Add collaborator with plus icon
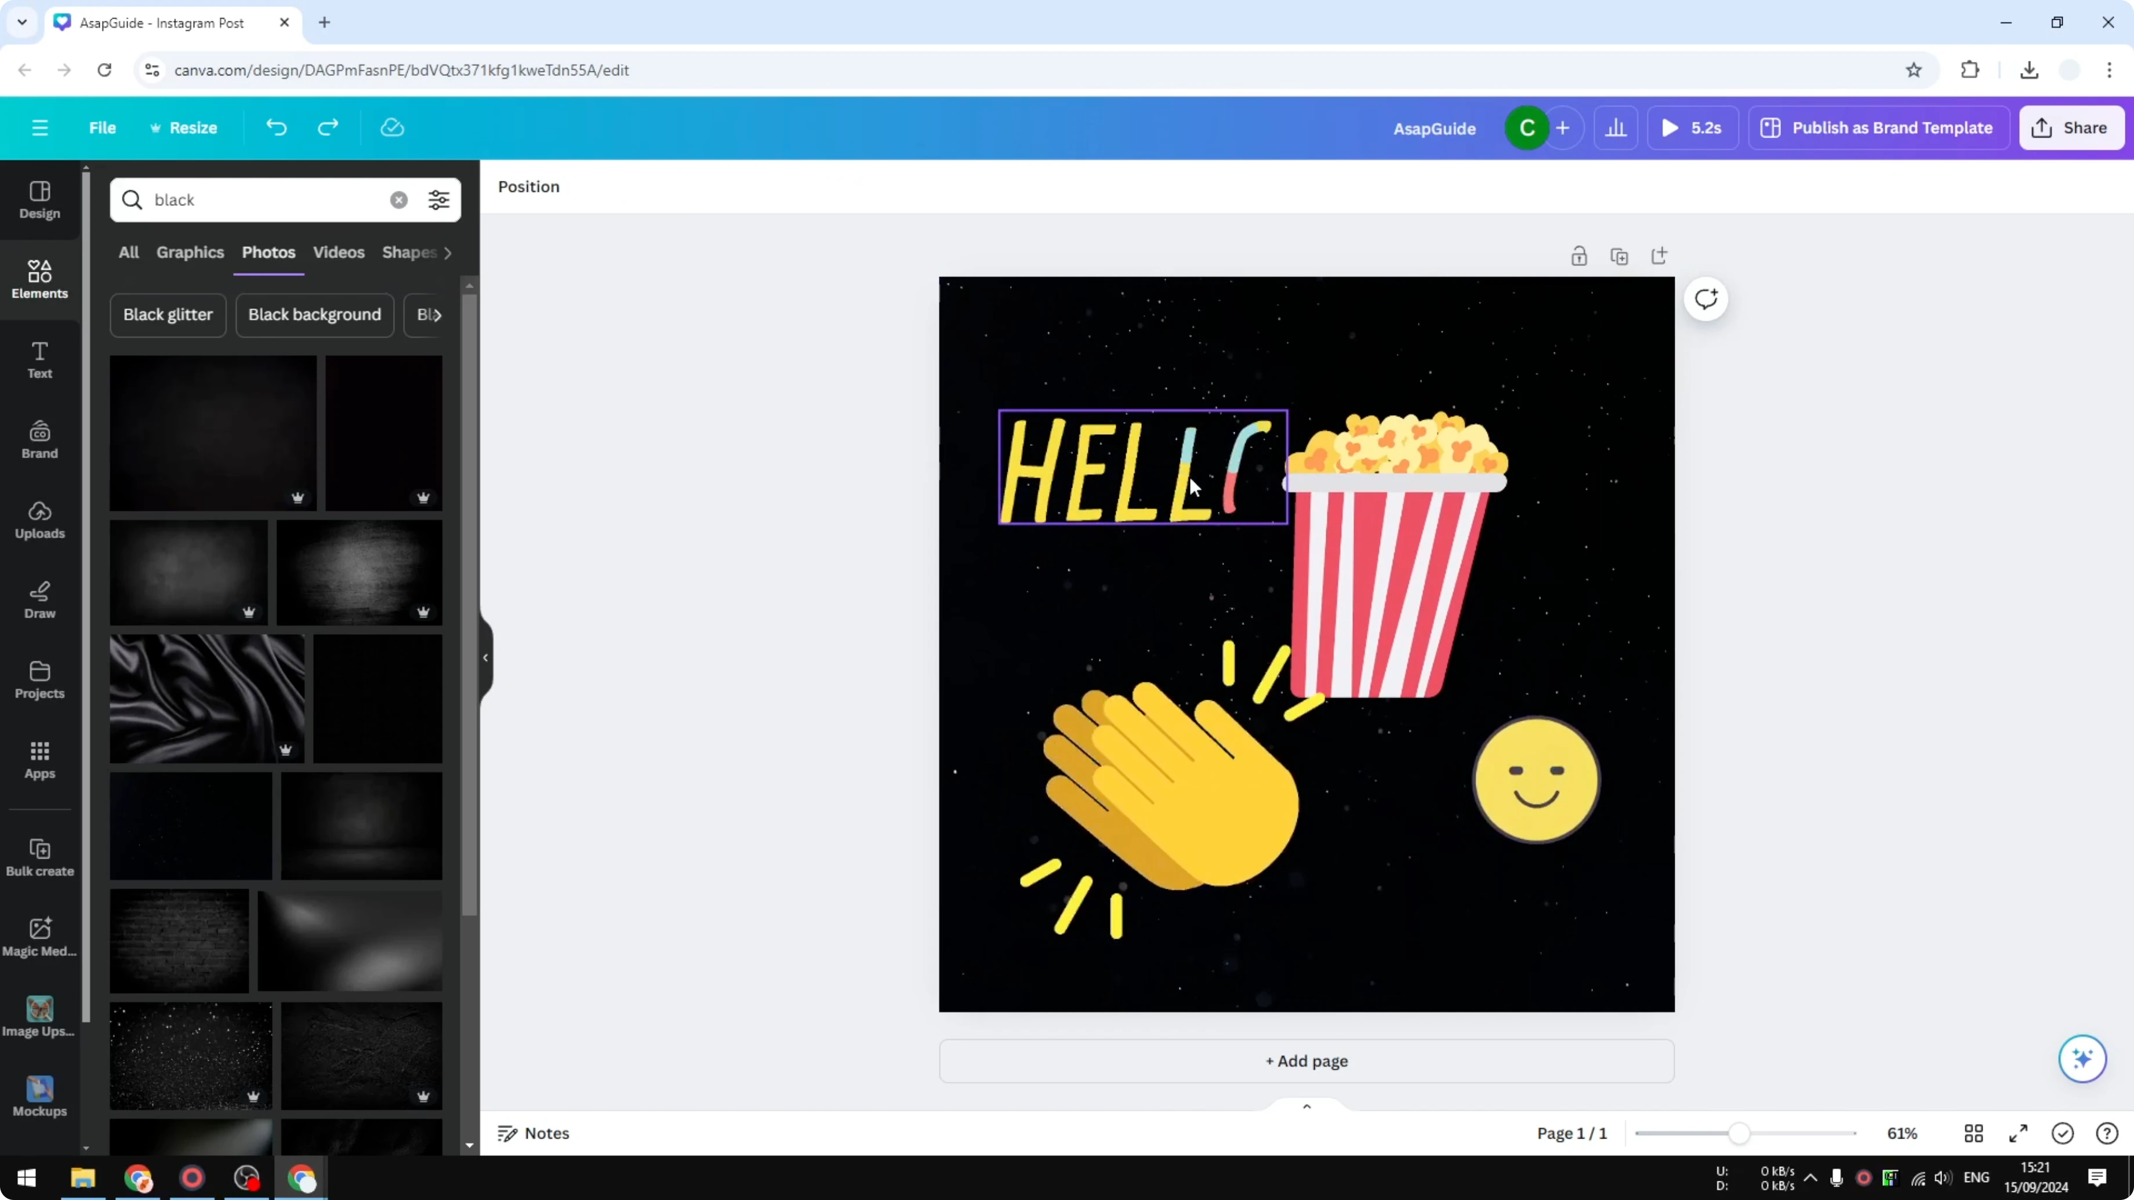The height and width of the screenshot is (1200, 2134). coord(1563,128)
